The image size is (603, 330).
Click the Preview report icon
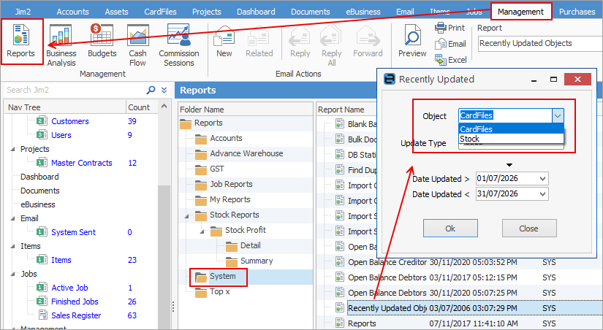coord(412,41)
